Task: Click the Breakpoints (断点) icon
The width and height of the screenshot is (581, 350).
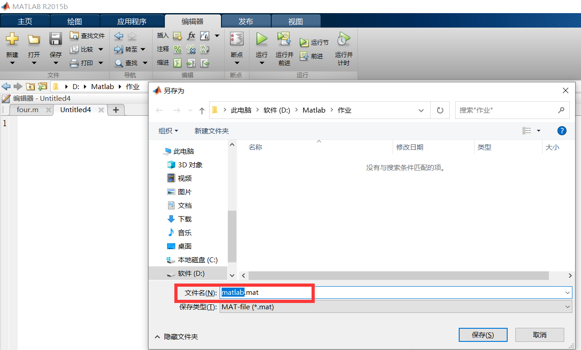Action: click(x=237, y=39)
